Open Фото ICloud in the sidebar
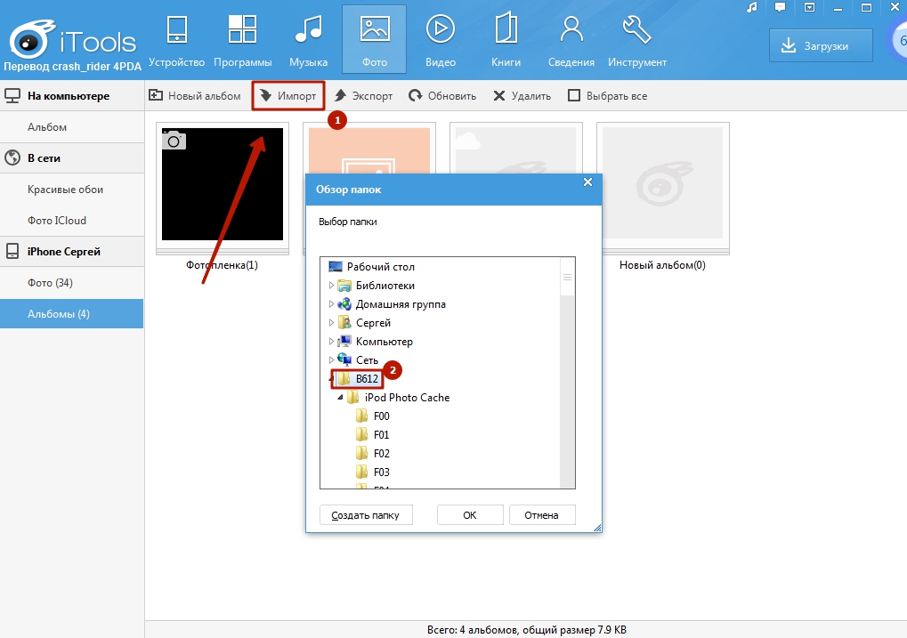This screenshot has height=638, width=907. tap(72, 221)
